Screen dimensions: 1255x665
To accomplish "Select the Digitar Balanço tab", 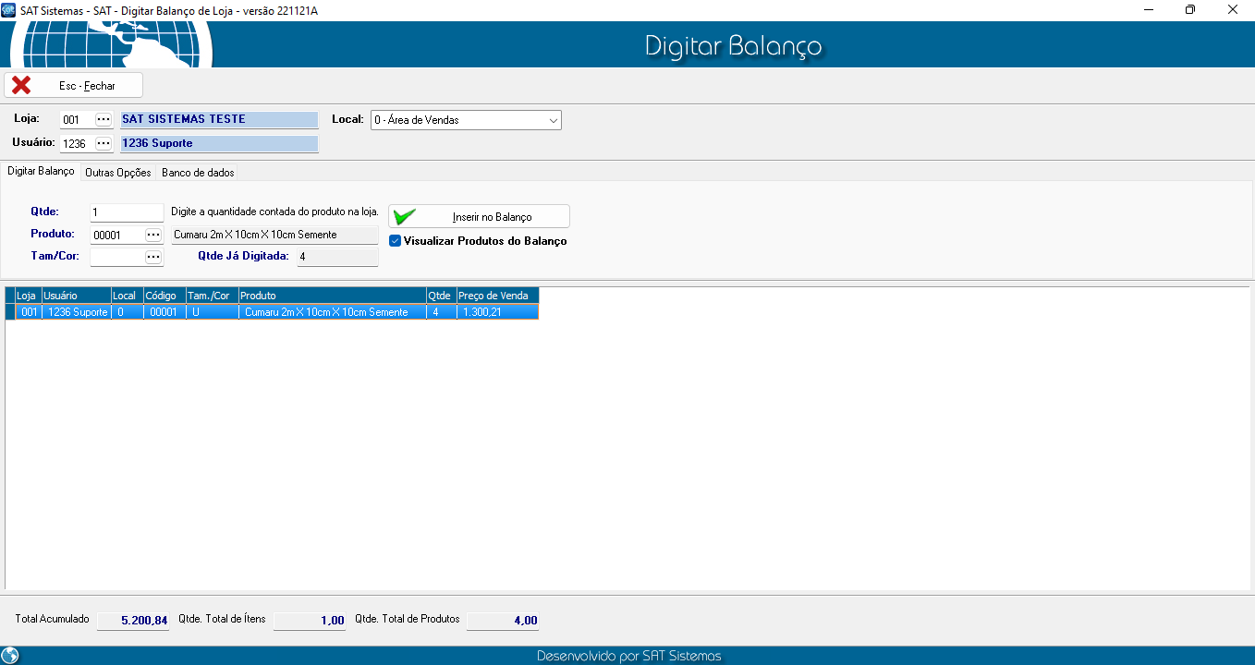I will tap(41, 172).
